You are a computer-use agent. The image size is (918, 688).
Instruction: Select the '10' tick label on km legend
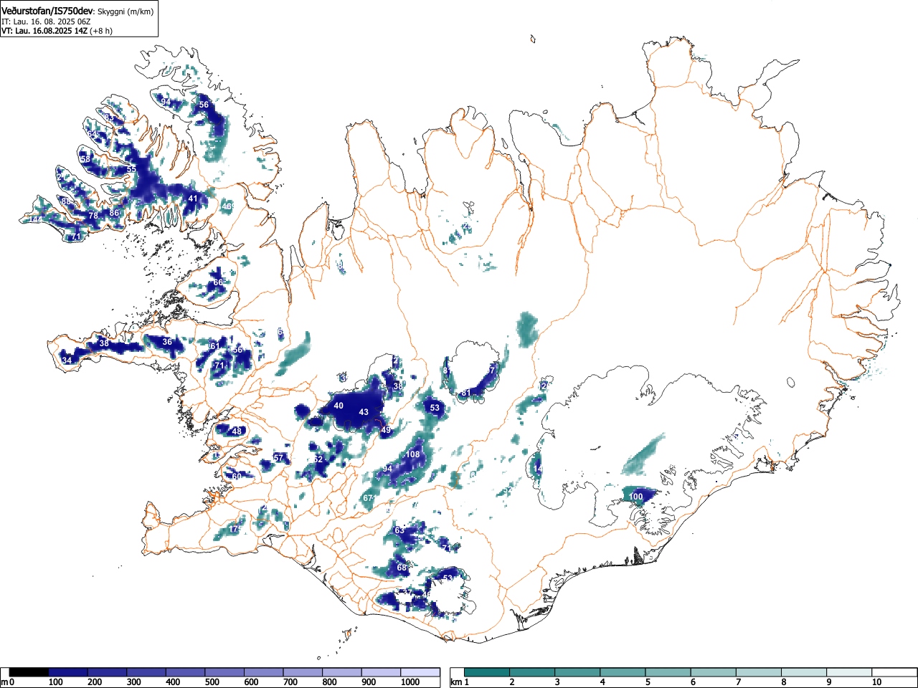pyautogui.click(x=876, y=682)
